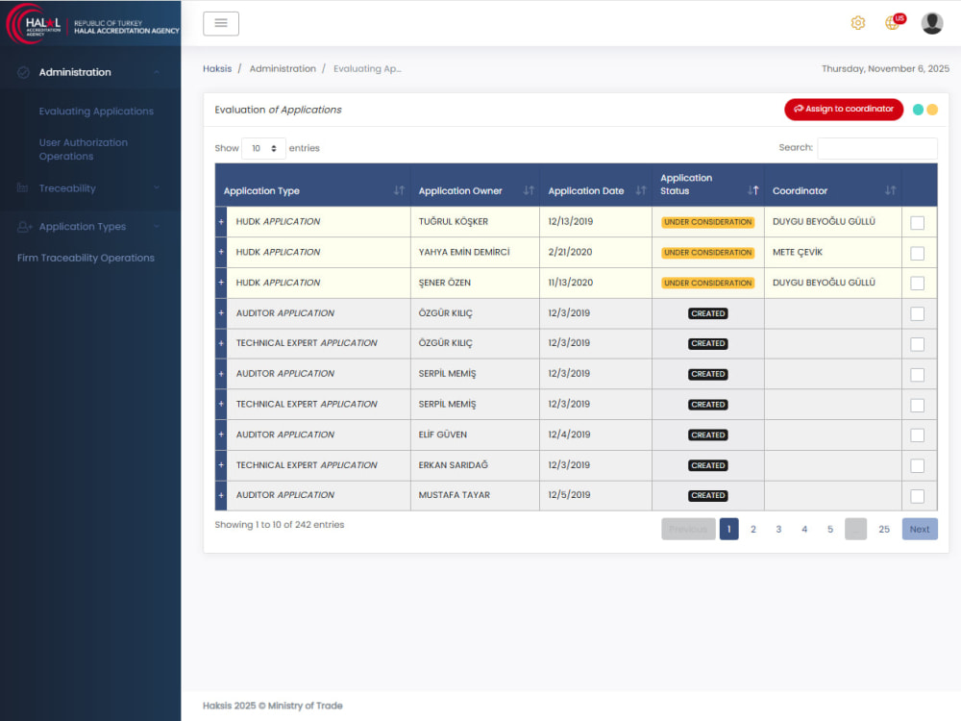This screenshot has width=961, height=721.
Task: Expand Özgür Kılıç auditor application row
Action: coord(221,312)
